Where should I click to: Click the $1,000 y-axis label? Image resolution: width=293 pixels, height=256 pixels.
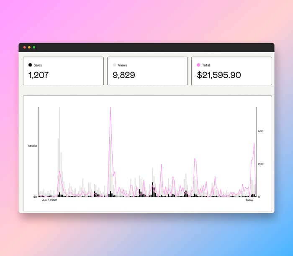click(33, 146)
